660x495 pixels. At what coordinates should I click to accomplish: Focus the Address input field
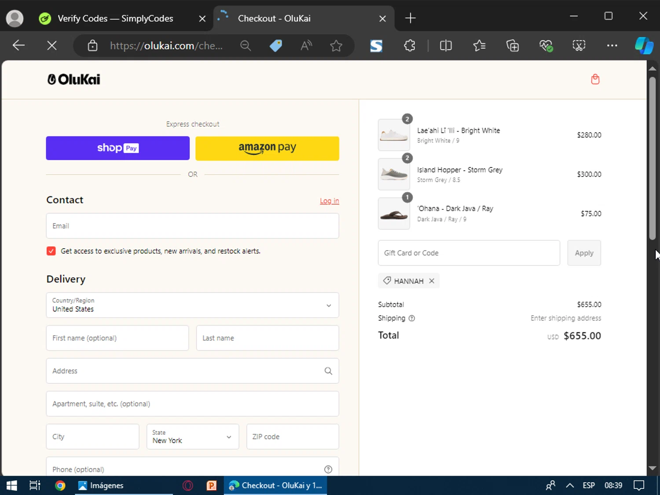[x=192, y=371]
